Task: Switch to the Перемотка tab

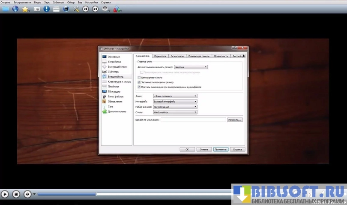Action: point(160,56)
